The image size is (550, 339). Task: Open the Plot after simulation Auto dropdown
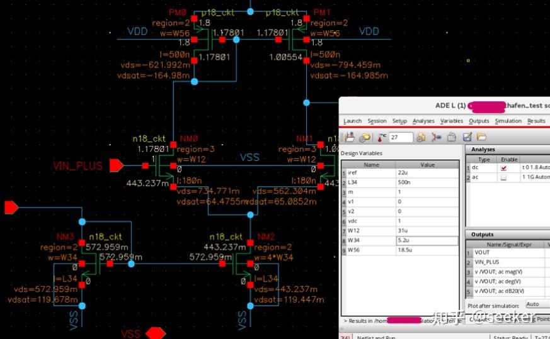[537, 304]
